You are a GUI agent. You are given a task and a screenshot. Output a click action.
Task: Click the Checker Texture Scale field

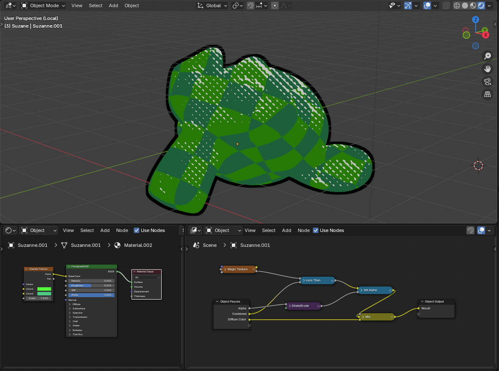39,298
